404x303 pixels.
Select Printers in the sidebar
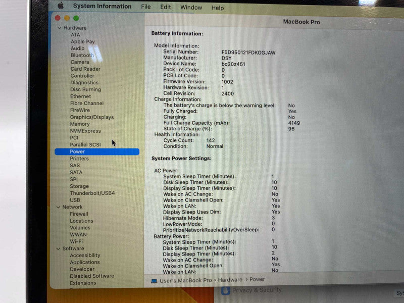coord(79,159)
